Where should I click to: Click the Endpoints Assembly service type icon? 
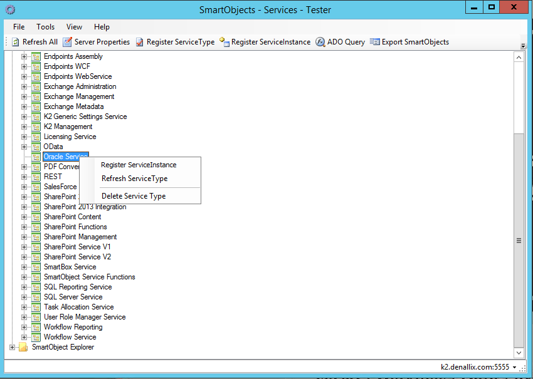point(36,57)
